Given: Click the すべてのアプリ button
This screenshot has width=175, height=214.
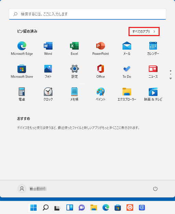Looking at the screenshot, I should click(x=144, y=32).
